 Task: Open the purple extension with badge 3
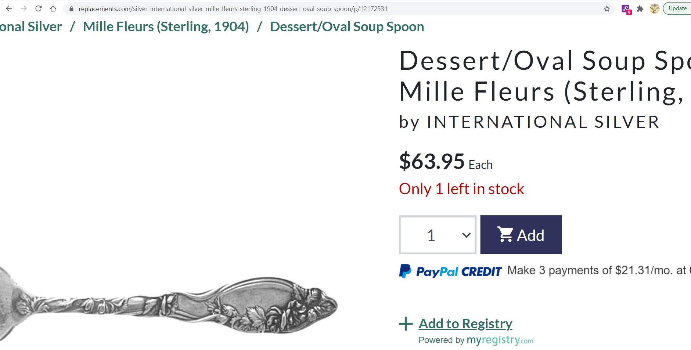point(626,9)
